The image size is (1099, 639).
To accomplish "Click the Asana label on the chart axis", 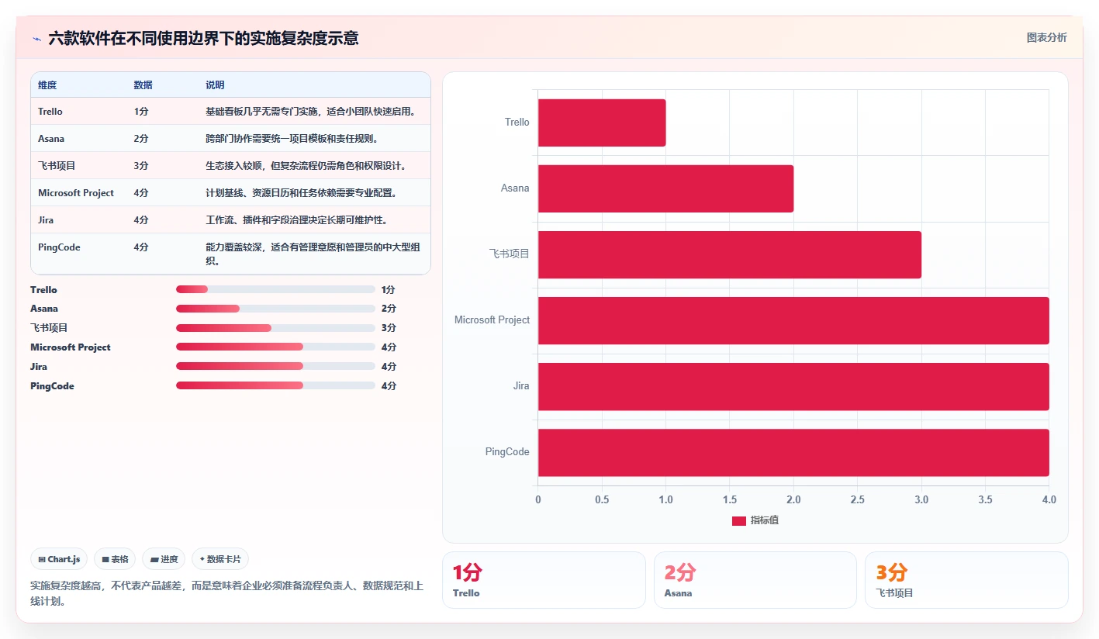I will 515,188.
